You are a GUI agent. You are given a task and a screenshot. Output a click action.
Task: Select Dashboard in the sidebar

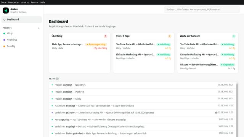point(22,19)
